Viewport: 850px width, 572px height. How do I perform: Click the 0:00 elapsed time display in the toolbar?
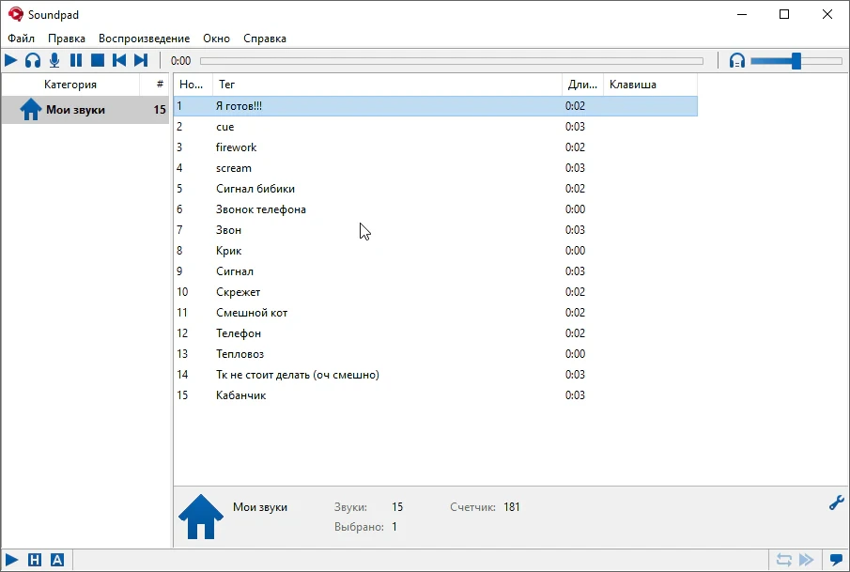click(180, 61)
